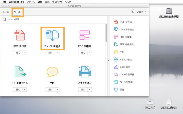Click 保護 shield icon in sidebar
Image resolution: width=183 pixels, height=114 pixels.
click(116, 89)
